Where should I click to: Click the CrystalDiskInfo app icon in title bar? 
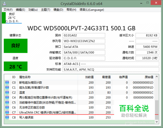point(4,4)
